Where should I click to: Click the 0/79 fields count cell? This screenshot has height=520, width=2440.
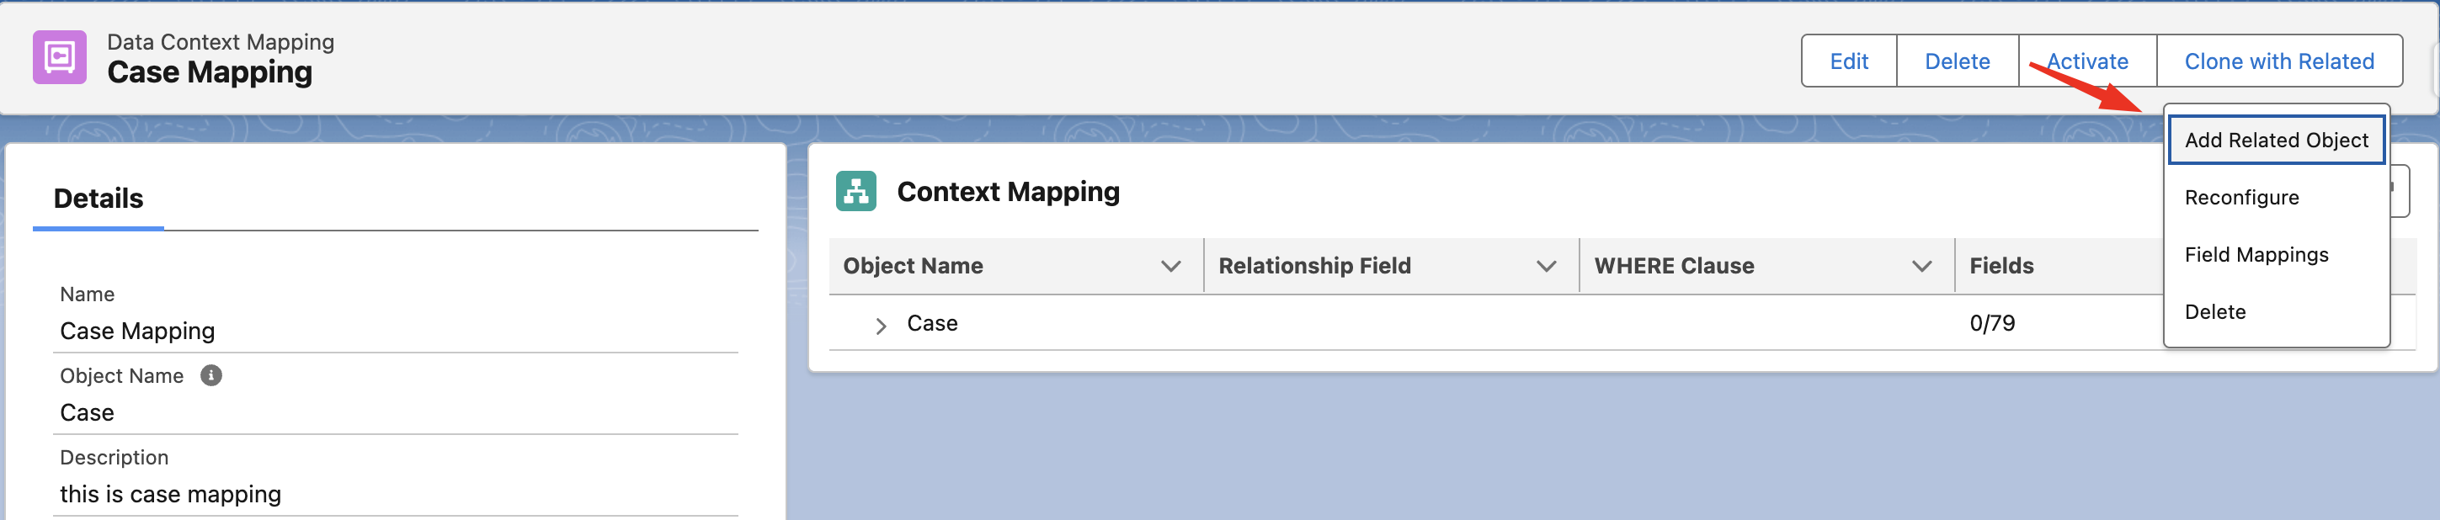tap(1992, 324)
